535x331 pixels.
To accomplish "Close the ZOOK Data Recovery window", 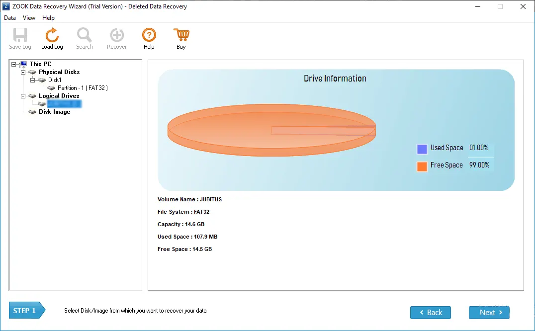I will coord(523,6).
